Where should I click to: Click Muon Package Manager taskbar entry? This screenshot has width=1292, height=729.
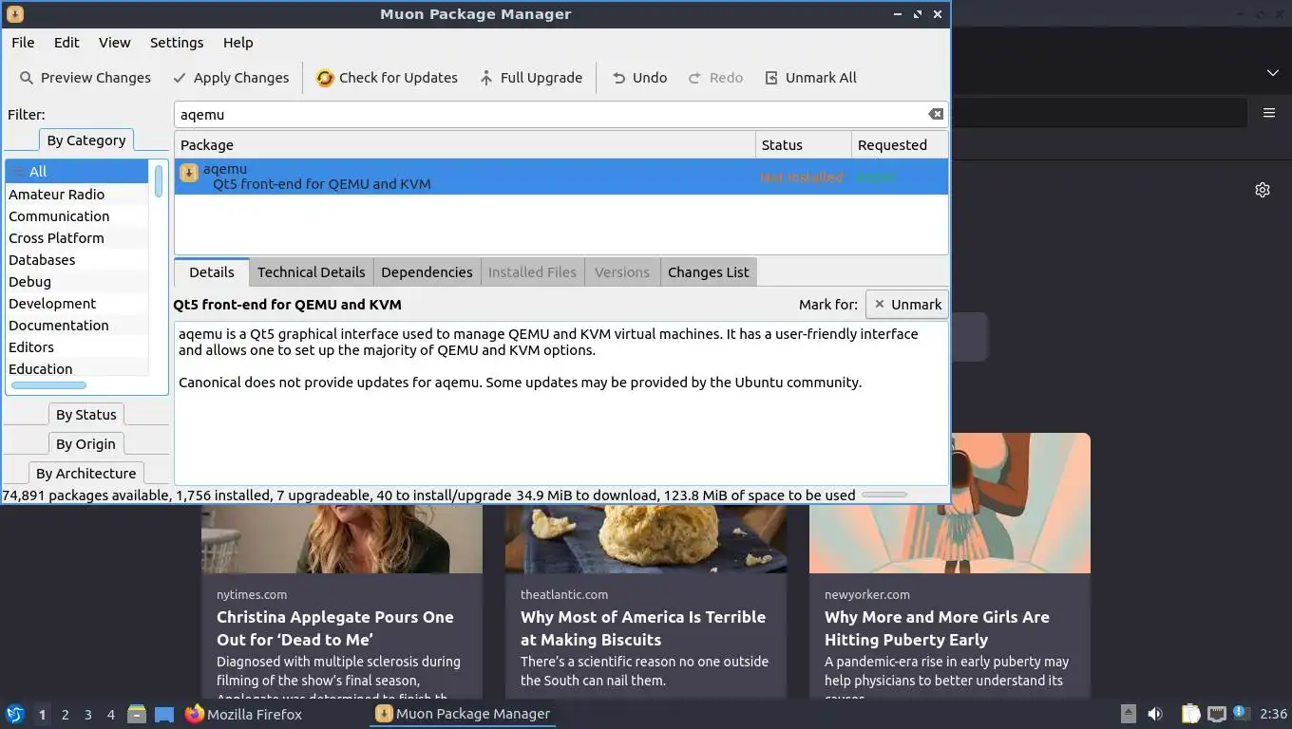(464, 714)
